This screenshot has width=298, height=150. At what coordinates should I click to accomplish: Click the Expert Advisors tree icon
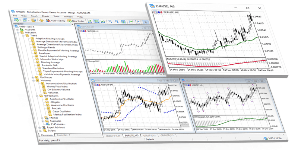pyautogui.click(x=44, y=127)
